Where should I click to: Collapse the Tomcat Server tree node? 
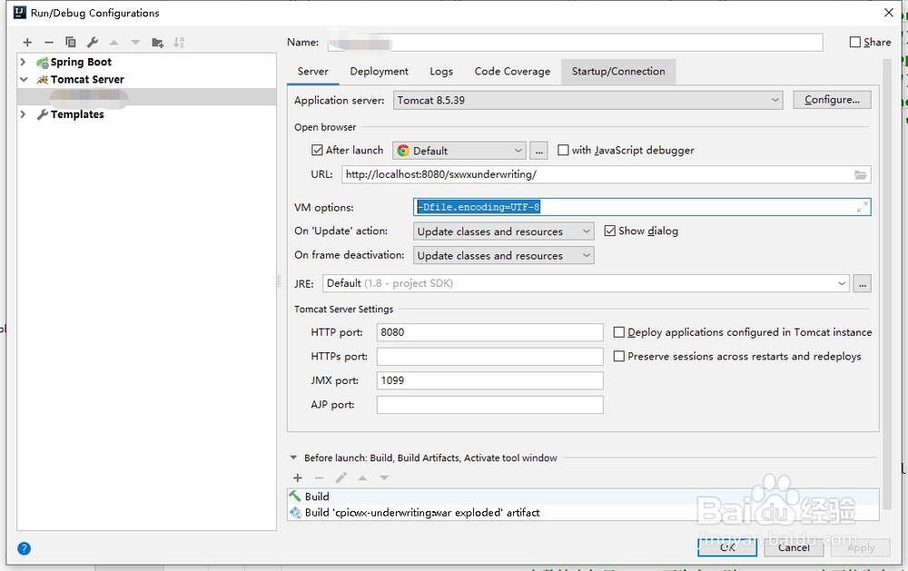tap(24, 79)
